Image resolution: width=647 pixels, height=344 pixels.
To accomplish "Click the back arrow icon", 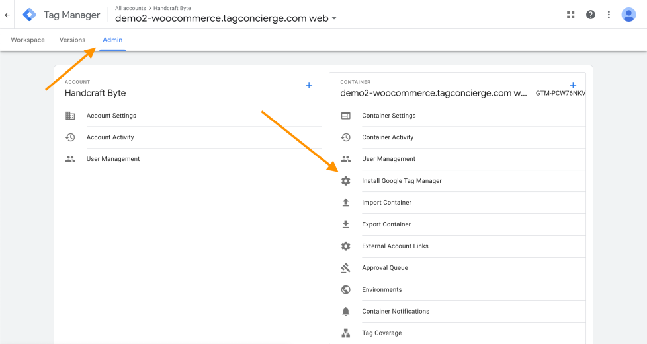I will [7, 15].
